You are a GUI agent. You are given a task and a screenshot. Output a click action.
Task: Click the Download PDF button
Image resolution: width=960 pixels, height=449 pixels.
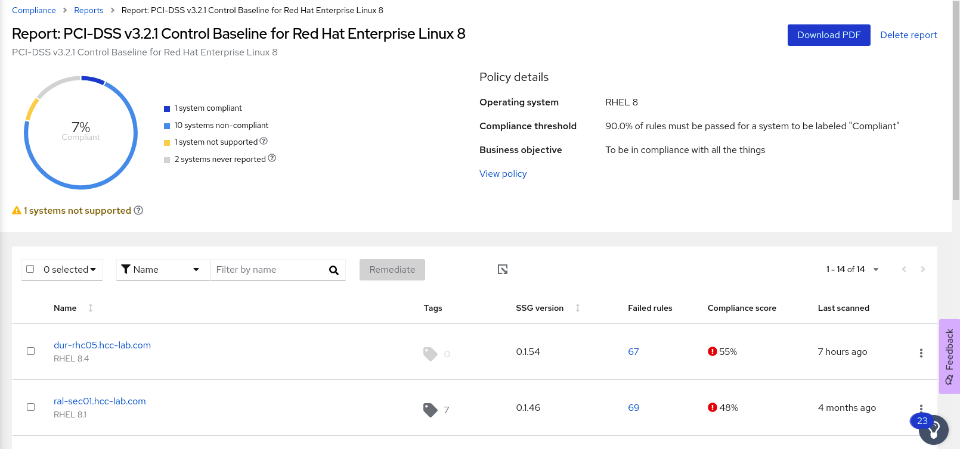(x=828, y=35)
